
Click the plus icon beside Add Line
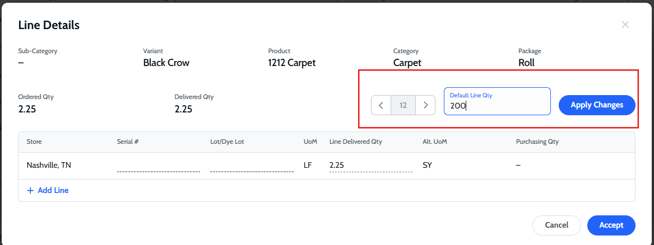30,191
